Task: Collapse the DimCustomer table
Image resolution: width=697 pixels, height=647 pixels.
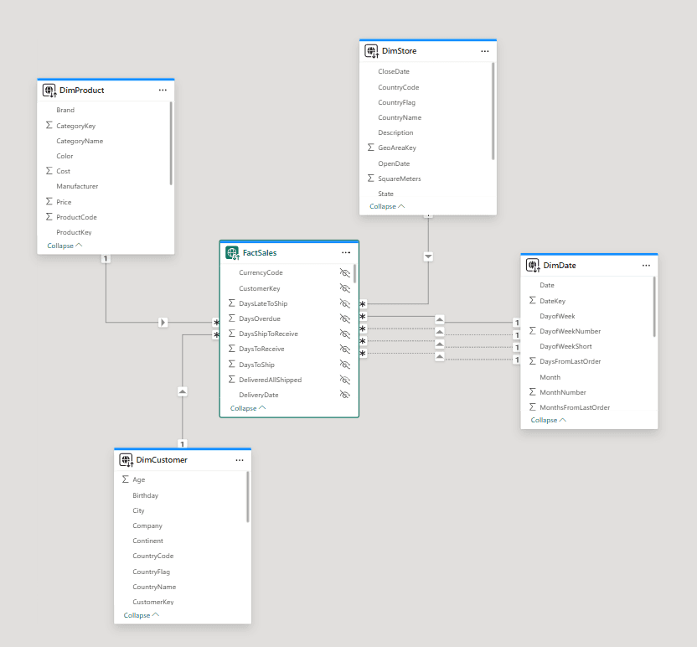Action: point(142,615)
